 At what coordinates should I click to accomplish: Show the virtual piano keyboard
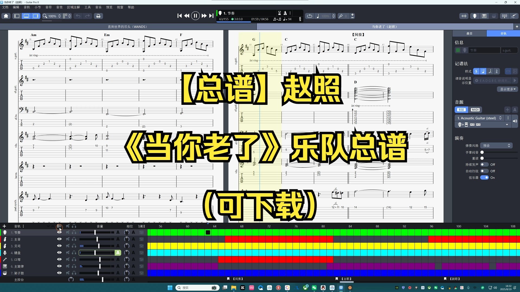point(484,16)
